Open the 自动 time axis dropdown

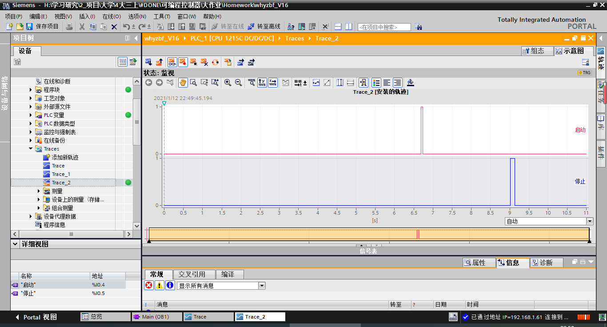pyautogui.click(x=590, y=221)
